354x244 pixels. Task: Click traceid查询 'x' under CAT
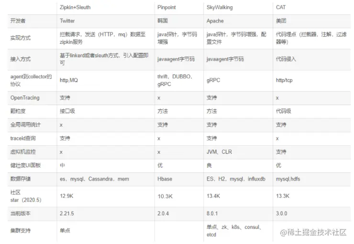tap(277, 138)
